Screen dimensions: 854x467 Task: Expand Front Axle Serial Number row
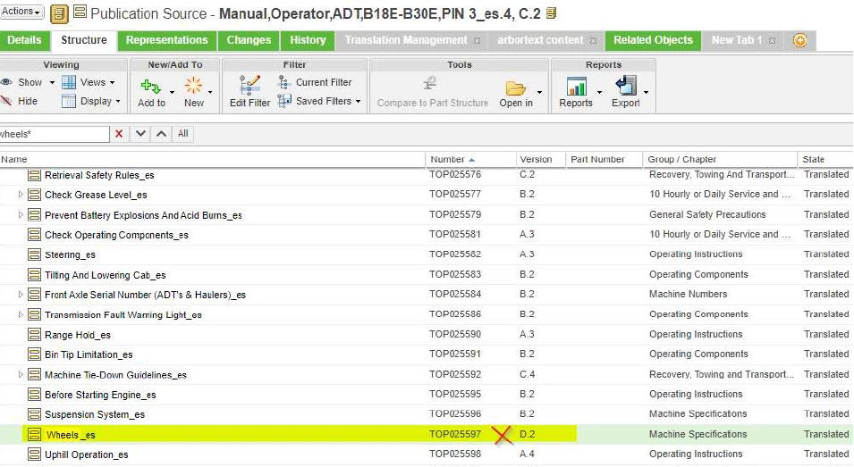coord(21,295)
